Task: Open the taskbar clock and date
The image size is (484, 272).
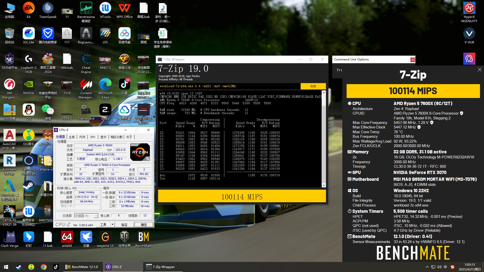Action: click(x=470, y=267)
